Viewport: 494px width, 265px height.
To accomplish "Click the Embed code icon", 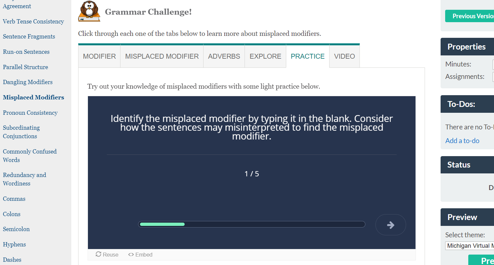I will tap(131, 255).
